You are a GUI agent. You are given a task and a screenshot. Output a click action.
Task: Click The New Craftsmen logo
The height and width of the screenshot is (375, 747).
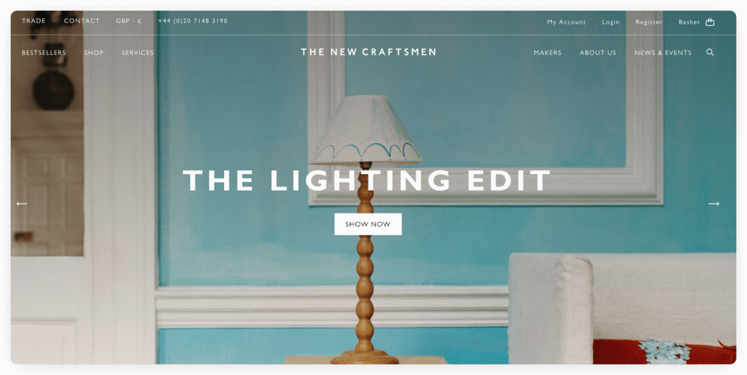pyautogui.click(x=369, y=52)
